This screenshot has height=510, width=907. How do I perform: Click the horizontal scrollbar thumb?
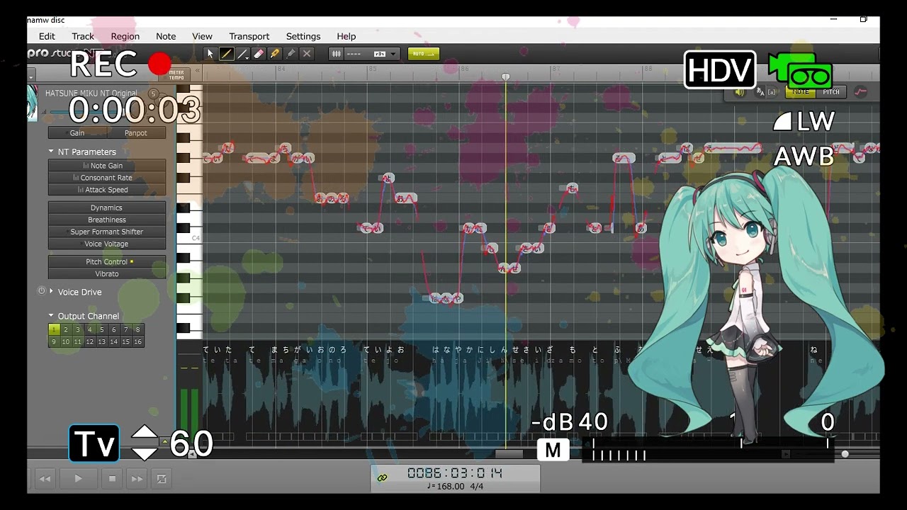point(509,454)
